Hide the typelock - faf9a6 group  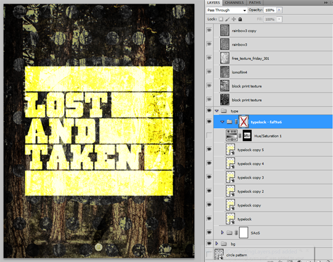pyautogui.click(x=209, y=121)
